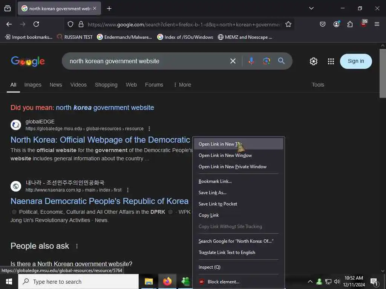Viewport: 386px width, 289px height.
Task: Open the volume speaker tray icon
Action: 337,281
